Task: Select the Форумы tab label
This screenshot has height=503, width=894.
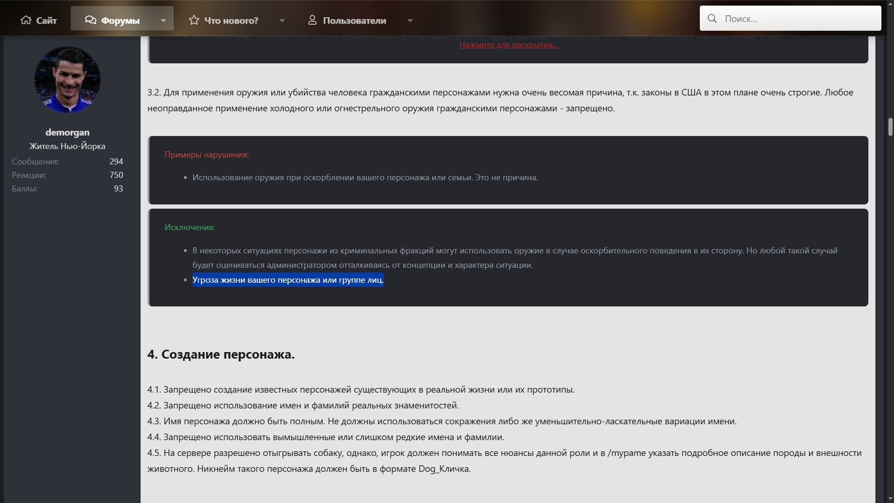Action: pos(120,20)
